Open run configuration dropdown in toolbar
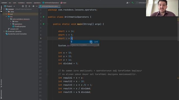 (141, 2)
